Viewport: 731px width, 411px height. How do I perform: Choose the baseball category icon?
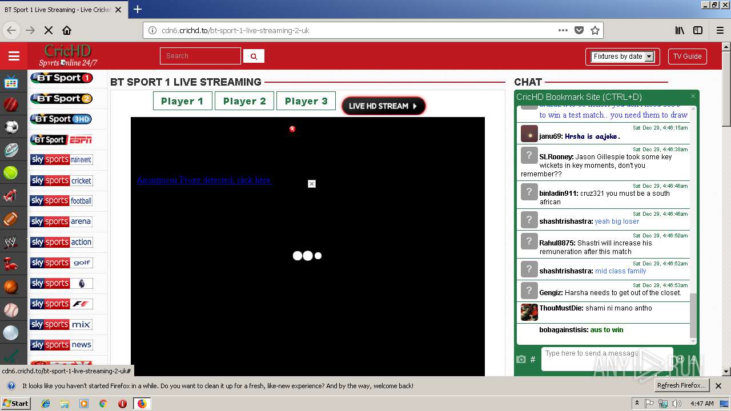(x=11, y=310)
